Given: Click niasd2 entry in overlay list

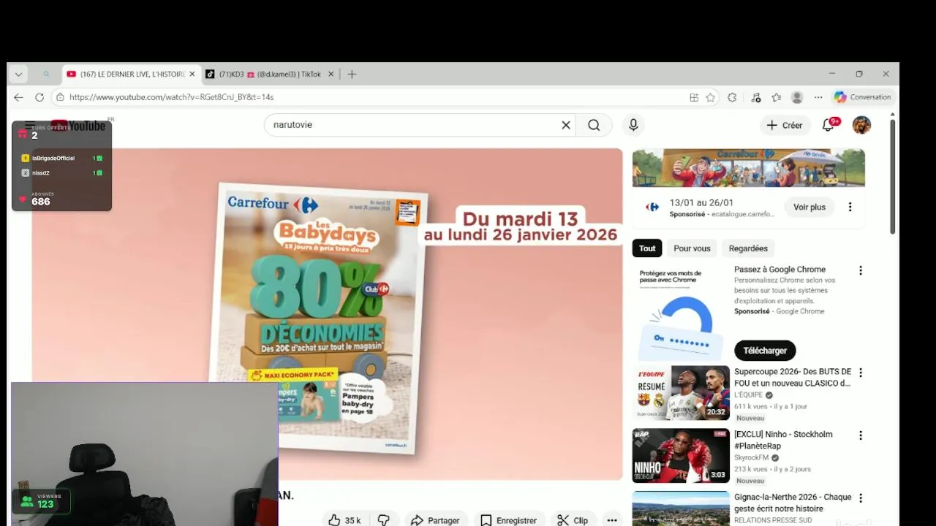Looking at the screenshot, I should pos(40,173).
